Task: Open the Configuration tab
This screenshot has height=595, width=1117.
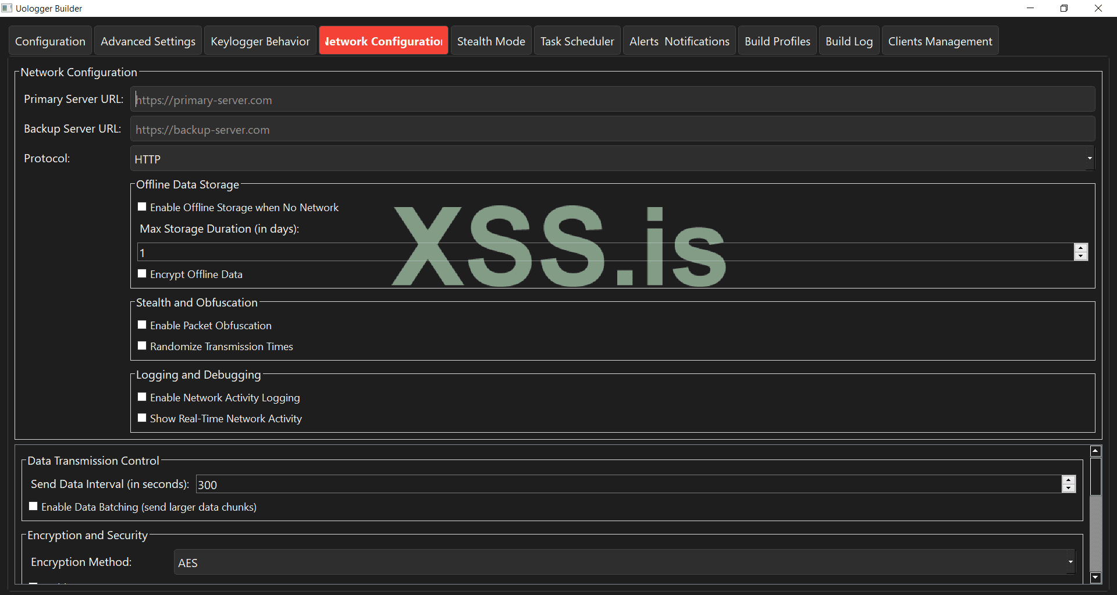Action: click(x=50, y=41)
